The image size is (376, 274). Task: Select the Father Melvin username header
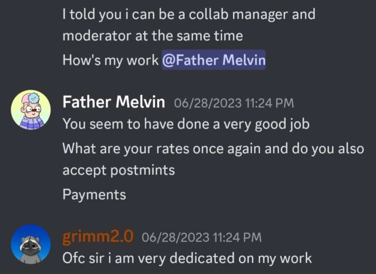(114, 102)
